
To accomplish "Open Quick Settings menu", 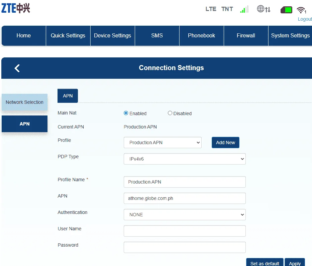I will click(x=68, y=36).
